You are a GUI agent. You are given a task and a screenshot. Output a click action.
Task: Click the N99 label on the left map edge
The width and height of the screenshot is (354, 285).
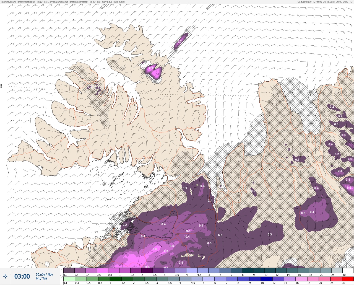click(x=1, y=86)
